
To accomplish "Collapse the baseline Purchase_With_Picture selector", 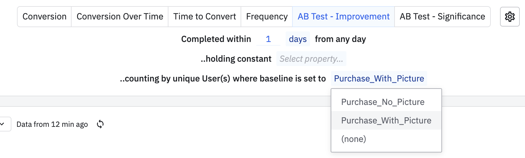I will (x=379, y=79).
